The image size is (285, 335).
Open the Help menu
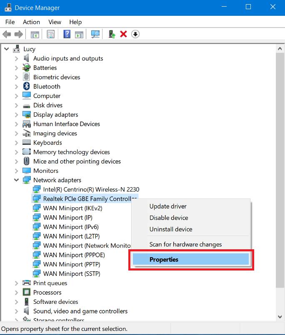pyautogui.click(x=75, y=22)
